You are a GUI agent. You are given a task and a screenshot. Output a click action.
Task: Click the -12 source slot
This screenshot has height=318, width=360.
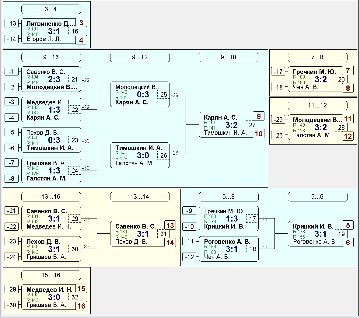coord(189,257)
